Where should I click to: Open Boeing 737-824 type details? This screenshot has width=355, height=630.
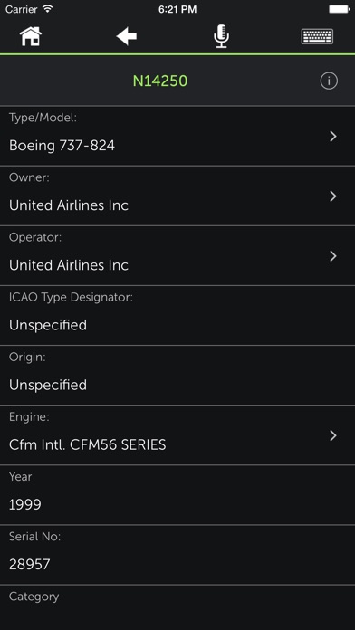tap(177, 136)
